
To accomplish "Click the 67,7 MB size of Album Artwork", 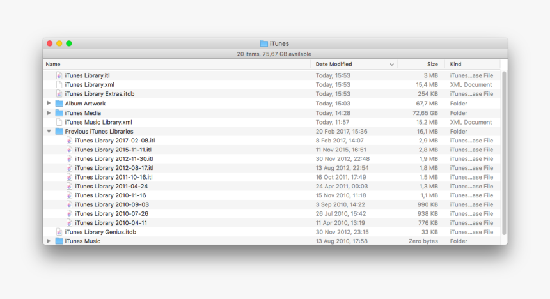I will pyautogui.click(x=427, y=103).
